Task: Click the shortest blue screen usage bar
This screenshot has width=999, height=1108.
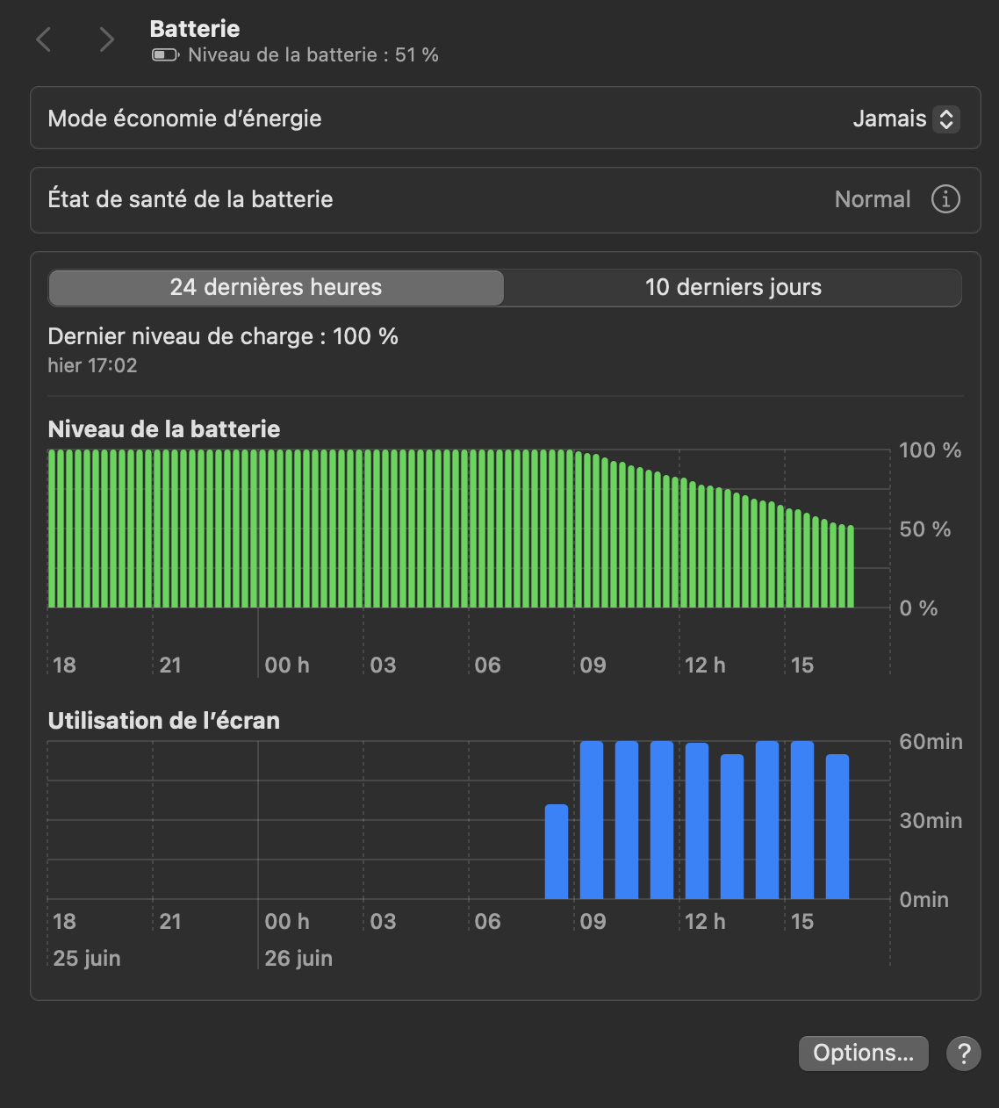Action: pyautogui.click(x=557, y=852)
